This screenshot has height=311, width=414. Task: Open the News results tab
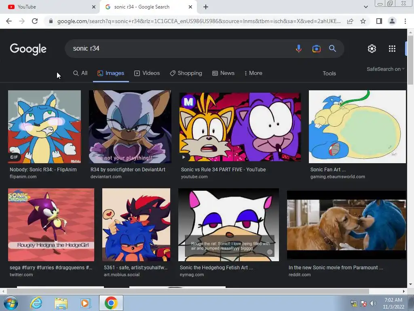click(223, 73)
